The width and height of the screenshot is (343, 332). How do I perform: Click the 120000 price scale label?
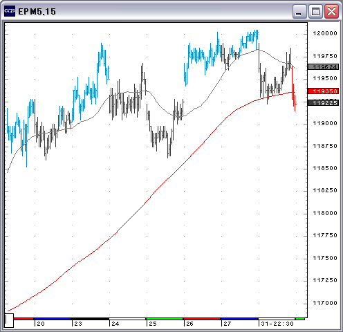coord(325,33)
